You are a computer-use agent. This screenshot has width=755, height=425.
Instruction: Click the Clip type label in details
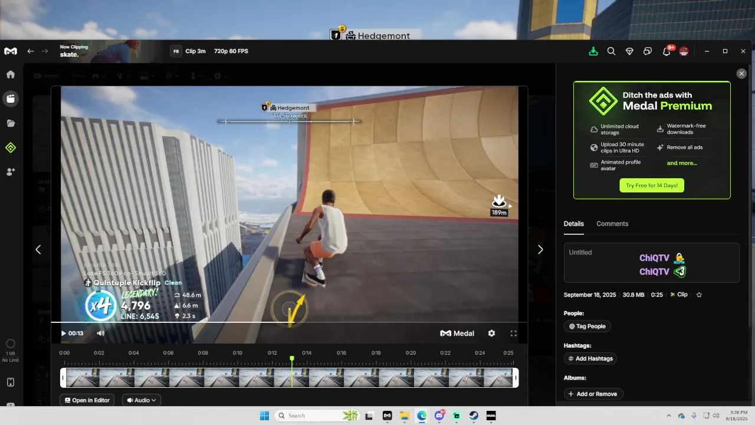(x=679, y=295)
